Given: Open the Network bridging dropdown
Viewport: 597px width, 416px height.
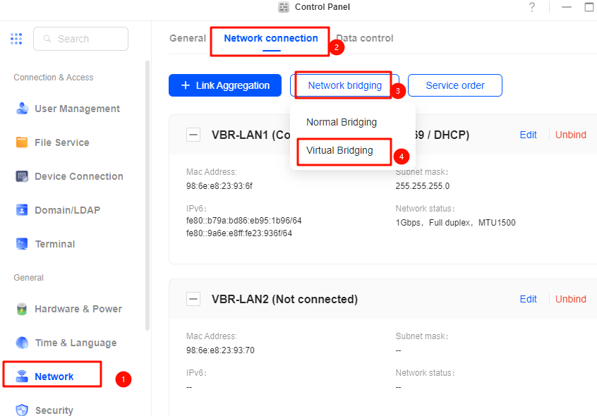Looking at the screenshot, I should point(344,85).
